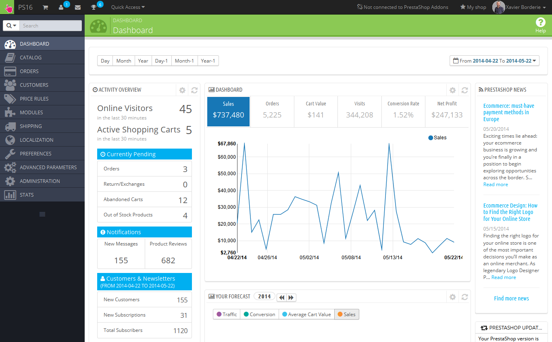Go to previous forecast year

tap(281, 297)
